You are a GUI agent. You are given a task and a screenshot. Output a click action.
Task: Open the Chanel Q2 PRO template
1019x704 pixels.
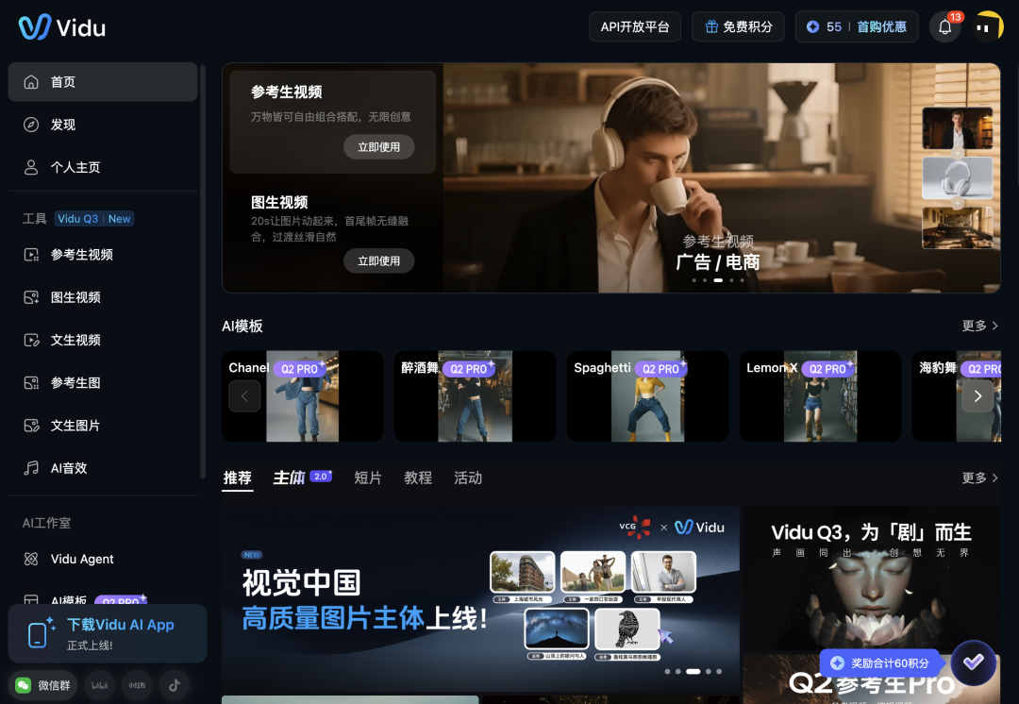click(x=302, y=395)
